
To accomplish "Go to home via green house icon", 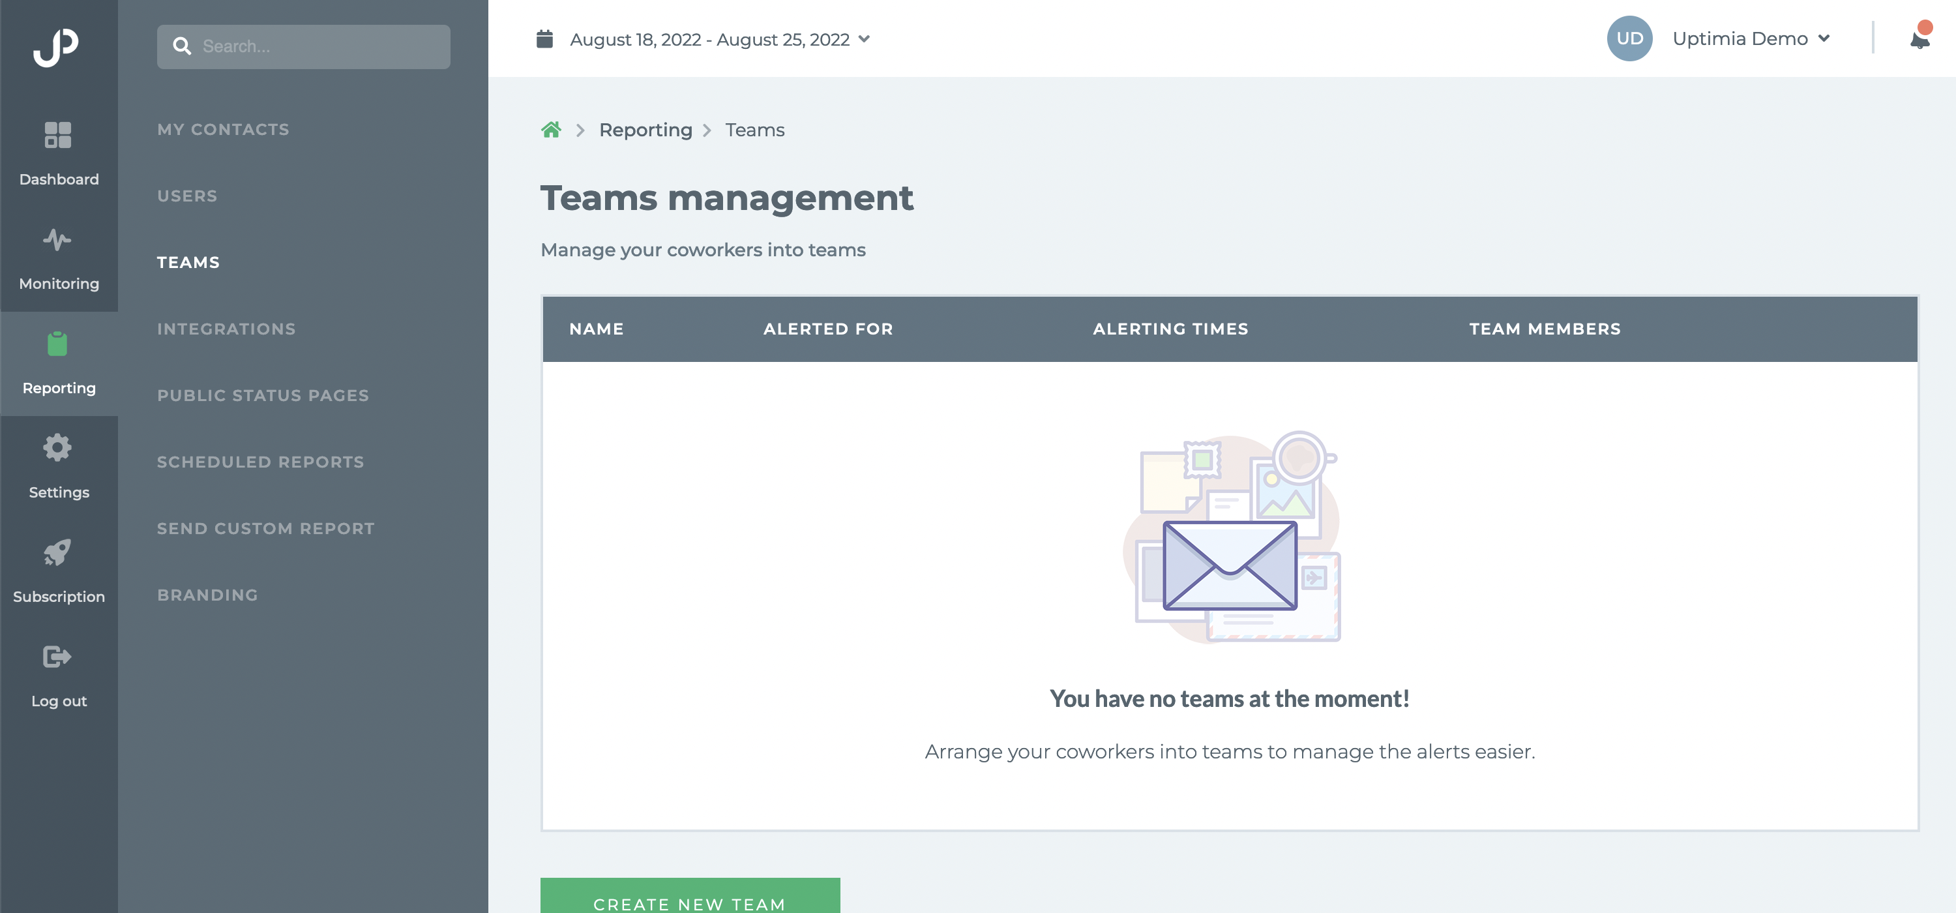I will coord(551,130).
